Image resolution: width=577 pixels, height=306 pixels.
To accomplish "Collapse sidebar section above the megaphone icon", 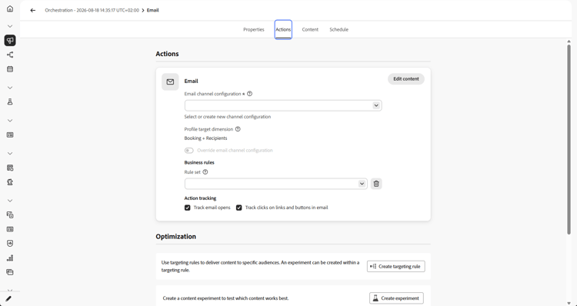I will [x=10, y=26].
